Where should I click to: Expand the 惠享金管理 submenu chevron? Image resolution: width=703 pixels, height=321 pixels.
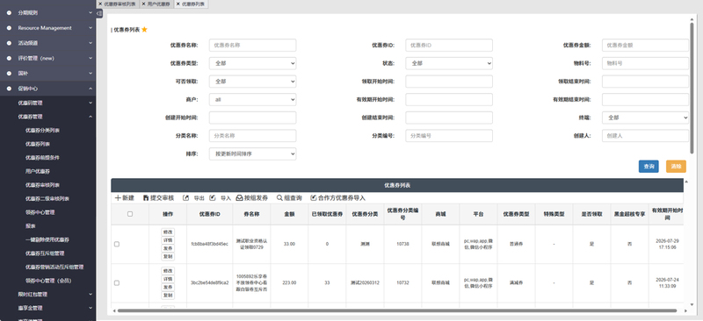(x=91, y=308)
